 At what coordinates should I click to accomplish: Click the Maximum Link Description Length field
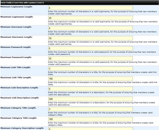90,99
